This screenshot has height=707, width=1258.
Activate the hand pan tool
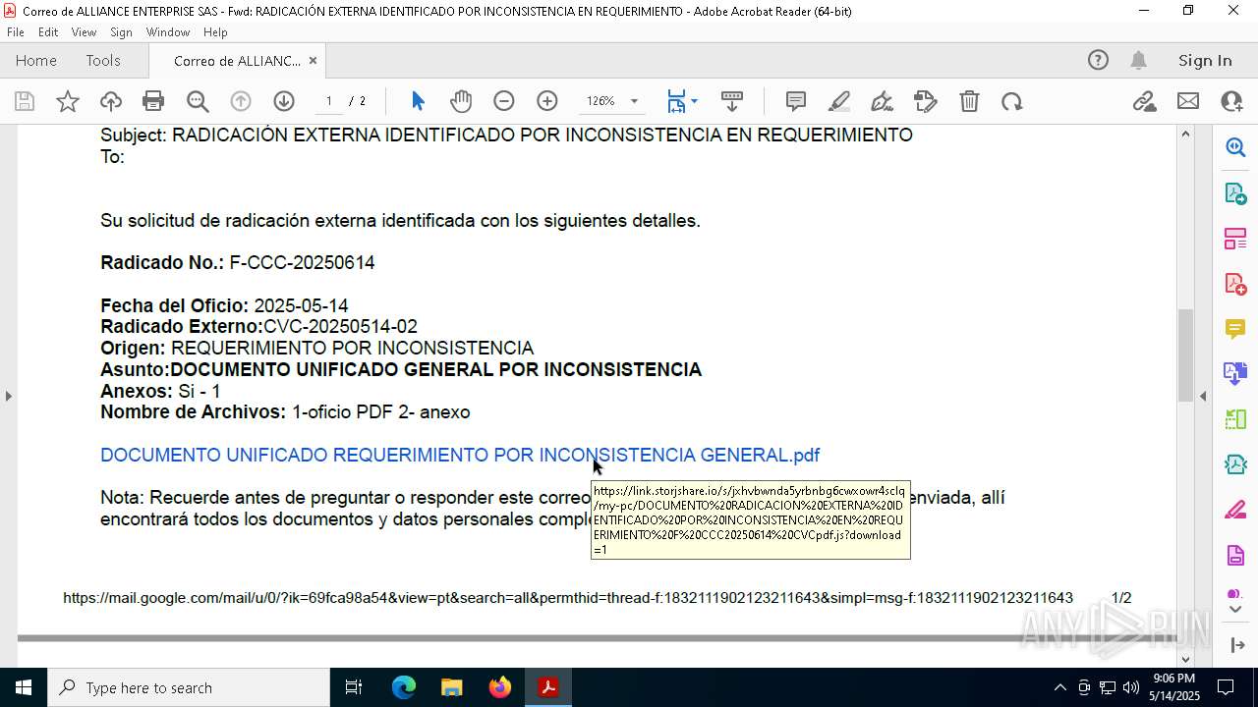[461, 101]
